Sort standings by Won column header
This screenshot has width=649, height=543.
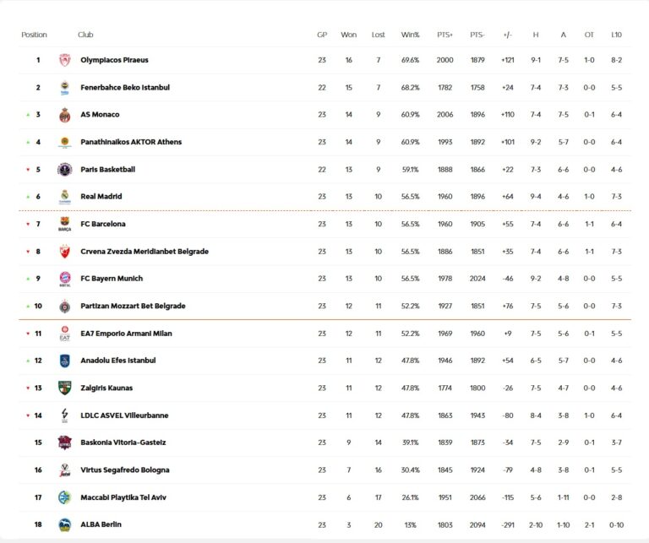click(x=348, y=35)
